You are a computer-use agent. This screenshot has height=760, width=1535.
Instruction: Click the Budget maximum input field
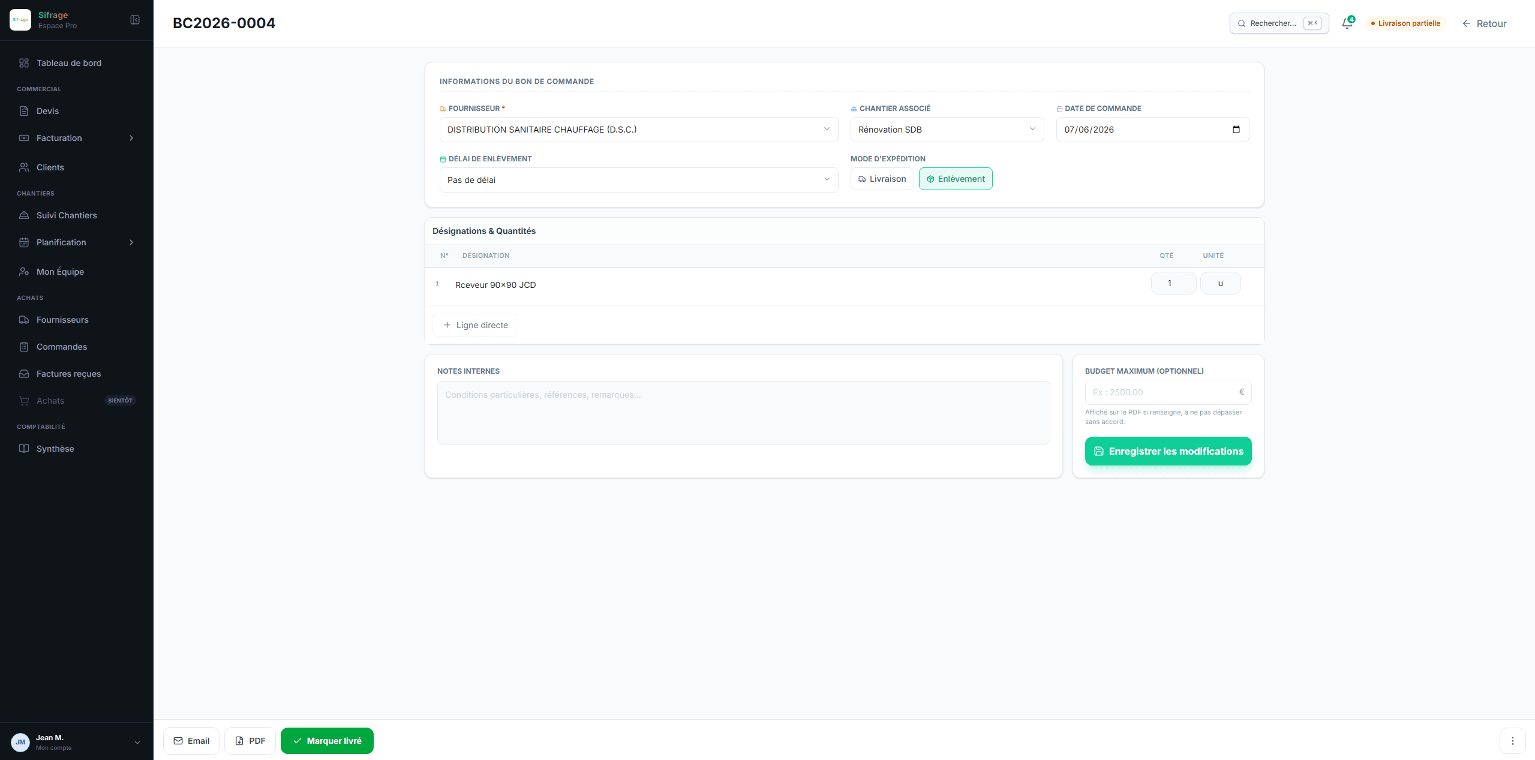1168,392
